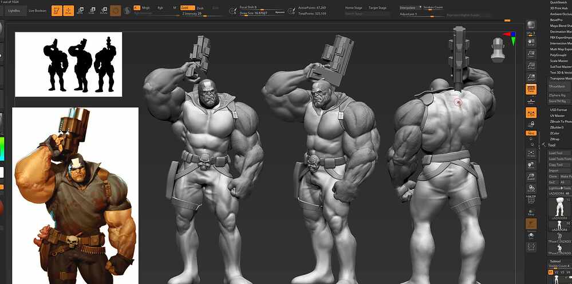Activate the Rotate transform icon in top shelf
572x284 pixels.
tap(104, 10)
